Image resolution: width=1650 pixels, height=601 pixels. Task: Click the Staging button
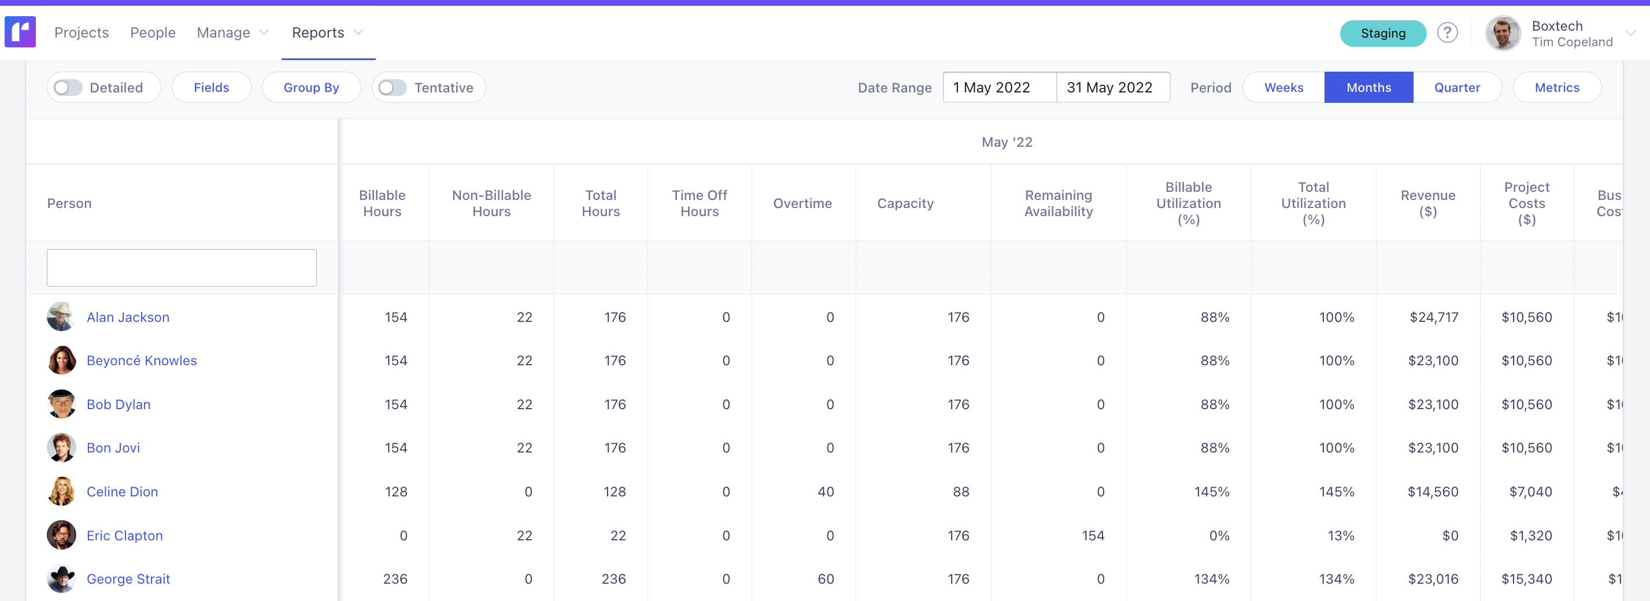tap(1383, 34)
